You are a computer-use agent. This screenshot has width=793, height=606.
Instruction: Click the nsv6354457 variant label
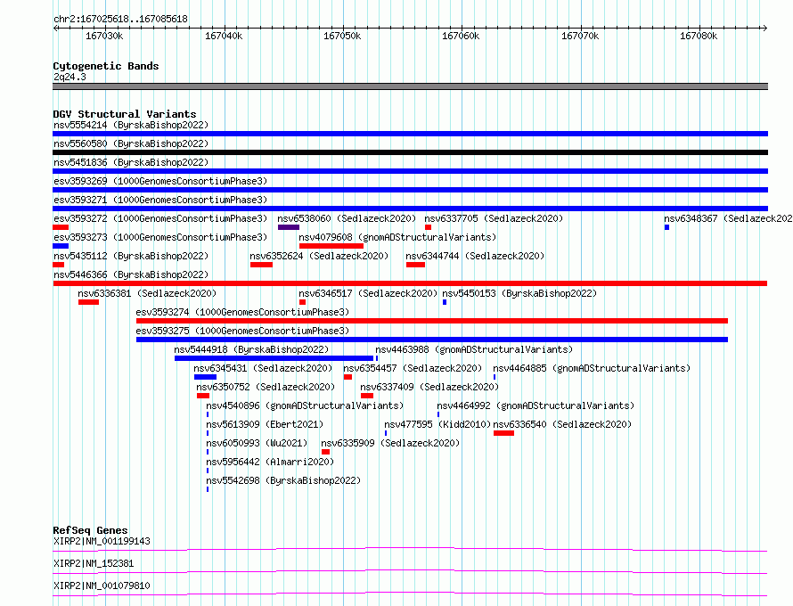click(413, 368)
